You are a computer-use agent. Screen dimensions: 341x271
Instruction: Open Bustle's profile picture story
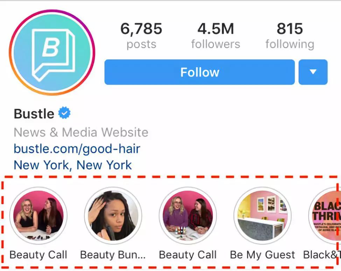(x=52, y=53)
